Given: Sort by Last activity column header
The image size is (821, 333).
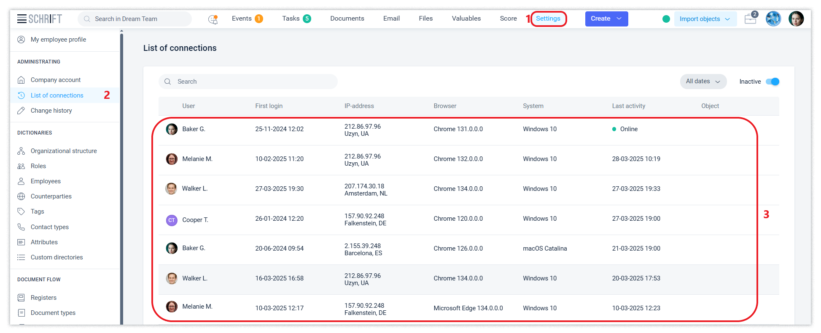Looking at the screenshot, I should point(628,106).
